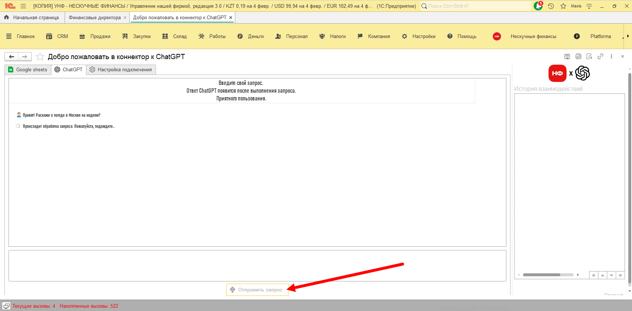Open the history clock icon

551,6
